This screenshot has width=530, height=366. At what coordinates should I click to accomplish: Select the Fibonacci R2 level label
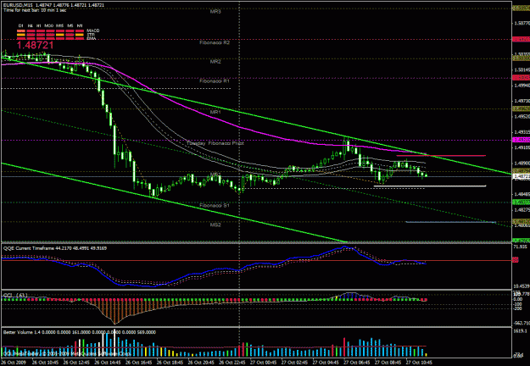(x=215, y=43)
